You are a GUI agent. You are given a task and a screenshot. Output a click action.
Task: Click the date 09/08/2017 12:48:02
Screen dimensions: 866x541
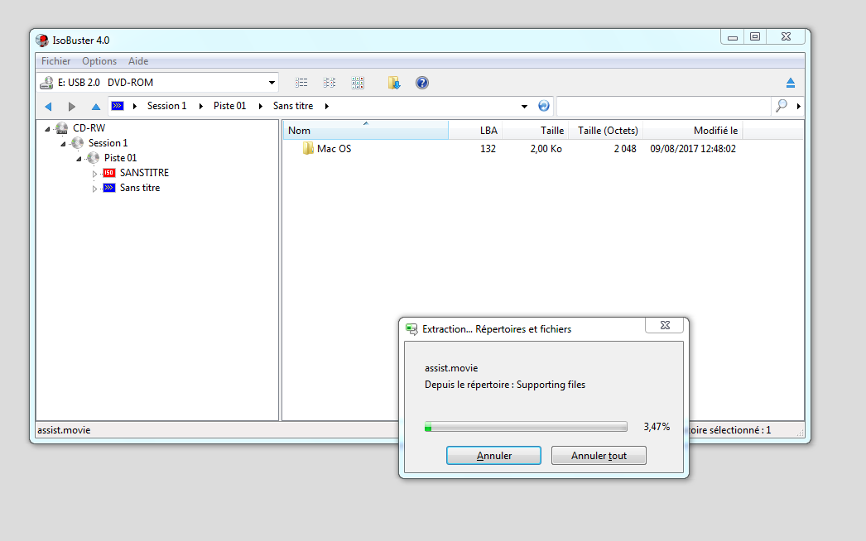(693, 149)
